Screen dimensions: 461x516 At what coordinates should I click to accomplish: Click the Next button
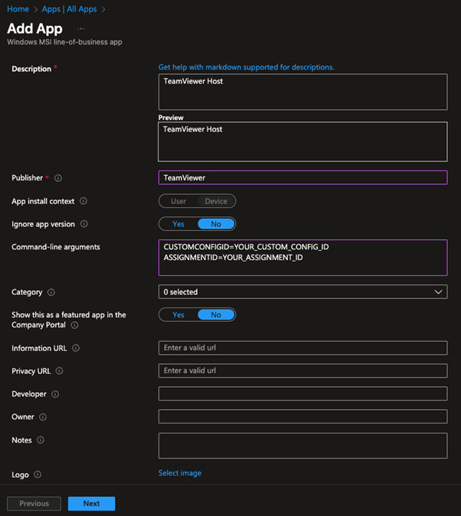tap(91, 504)
